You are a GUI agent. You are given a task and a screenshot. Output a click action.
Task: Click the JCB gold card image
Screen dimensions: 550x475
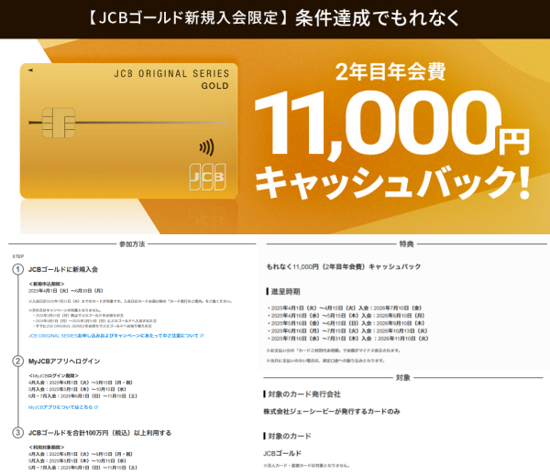pyautogui.click(x=128, y=131)
